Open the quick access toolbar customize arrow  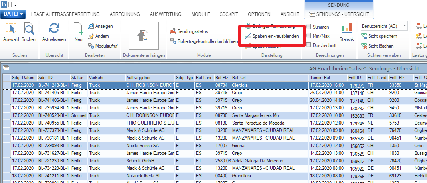tap(15, 5)
